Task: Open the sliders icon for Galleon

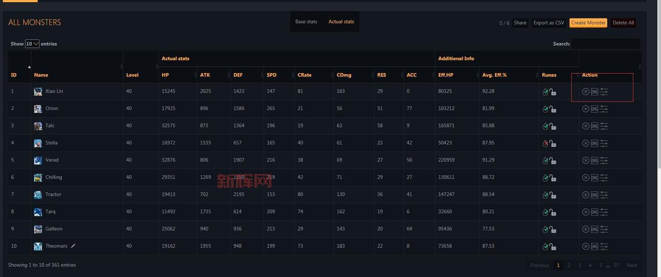Action: point(604,229)
